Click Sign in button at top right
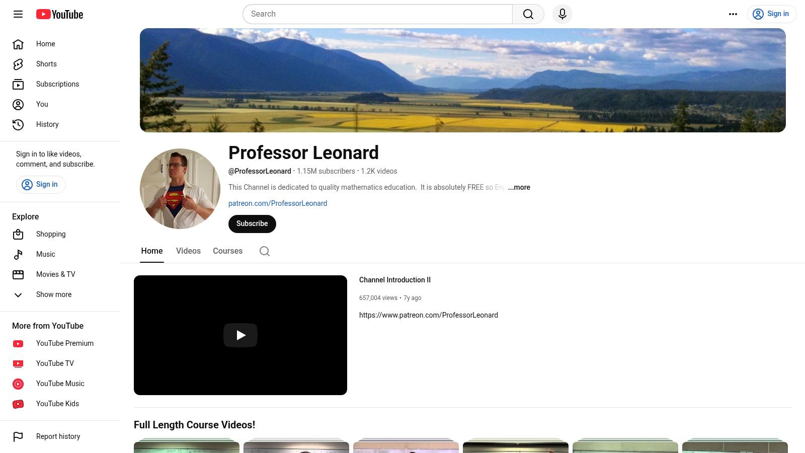This screenshot has width=805, height=453. point(771,14)
